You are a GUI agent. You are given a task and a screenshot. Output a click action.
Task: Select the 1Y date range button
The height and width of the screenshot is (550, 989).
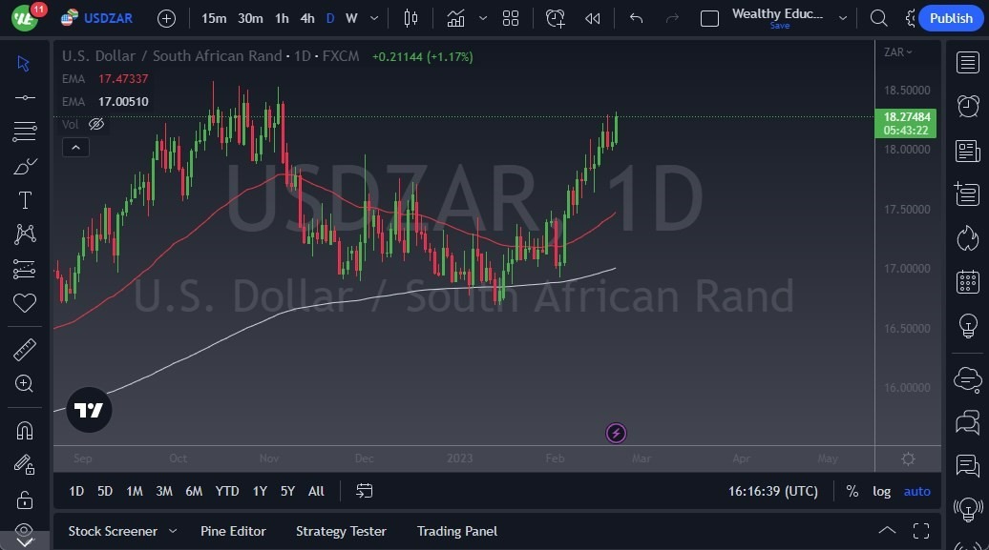259,491
